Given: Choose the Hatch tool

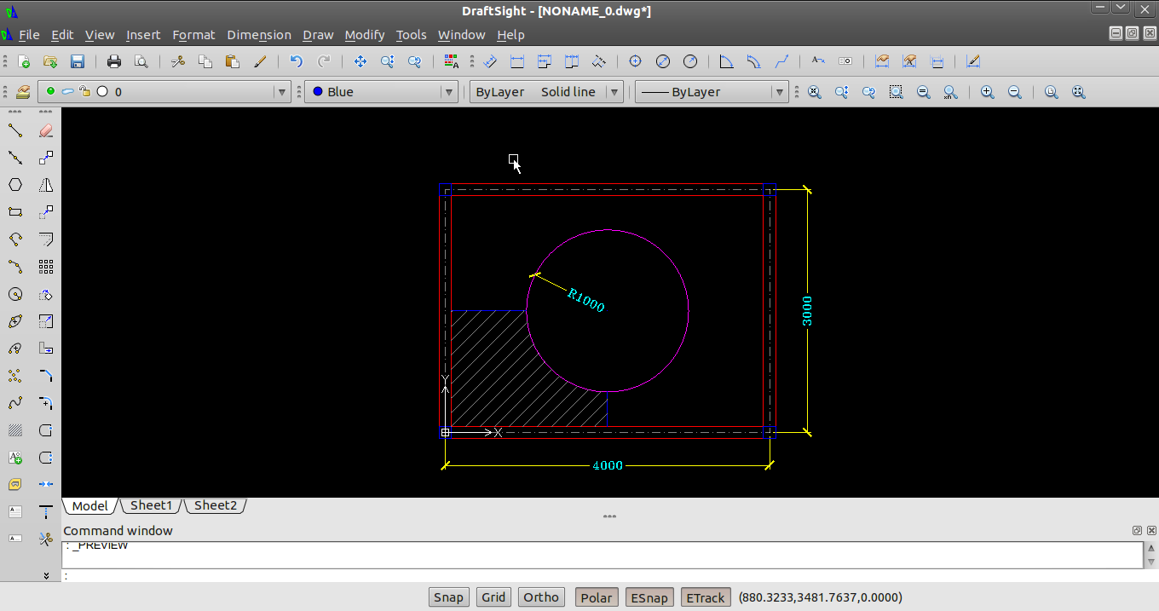Looking at the screenshot, I should pyautogui.click(x=15, y=430).
